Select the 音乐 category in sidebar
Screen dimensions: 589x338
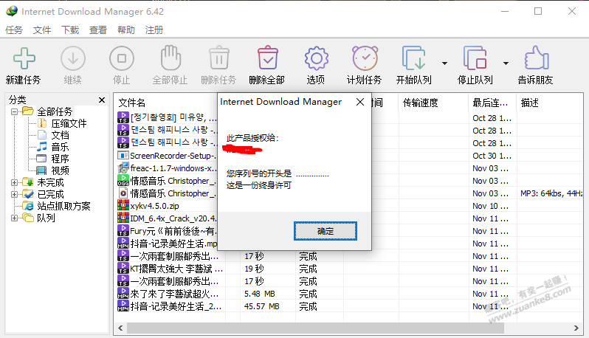click(60, 147)
